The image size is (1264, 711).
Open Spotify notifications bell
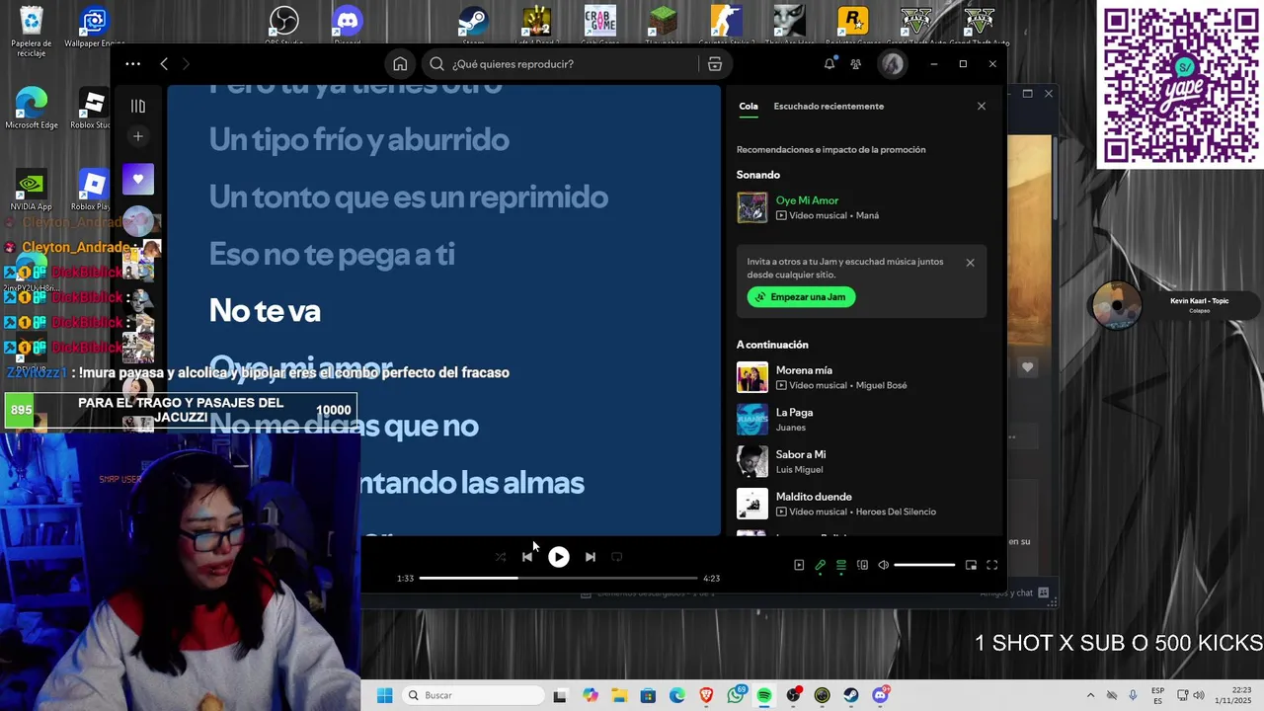(829, 64)
